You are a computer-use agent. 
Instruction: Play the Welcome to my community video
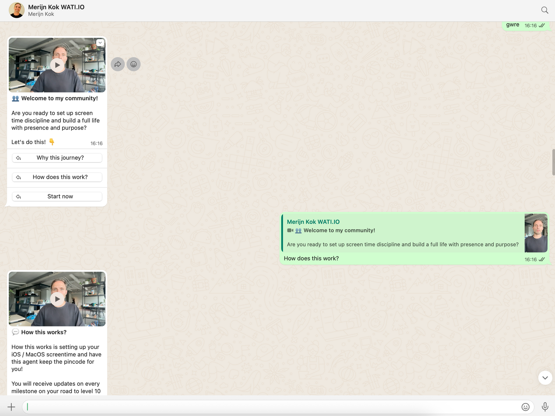point(57,65)
